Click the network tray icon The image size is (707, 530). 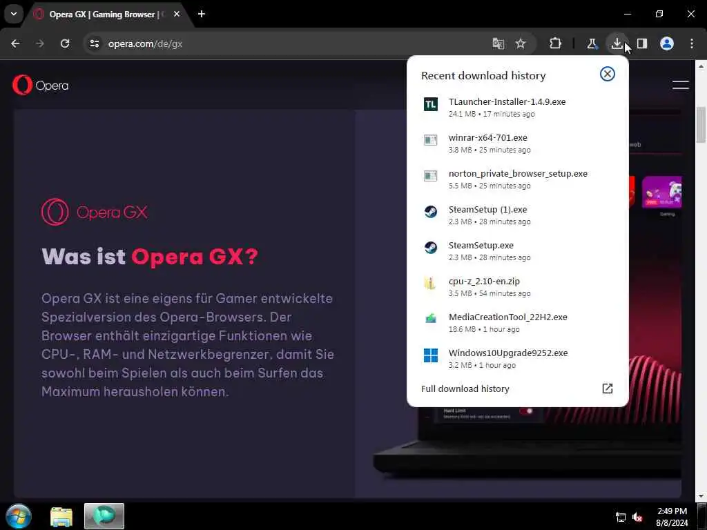pos(621,517)
